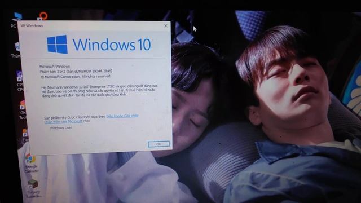Close the Về Windows dialog
361x203 pixels.
tap(166, 26)
